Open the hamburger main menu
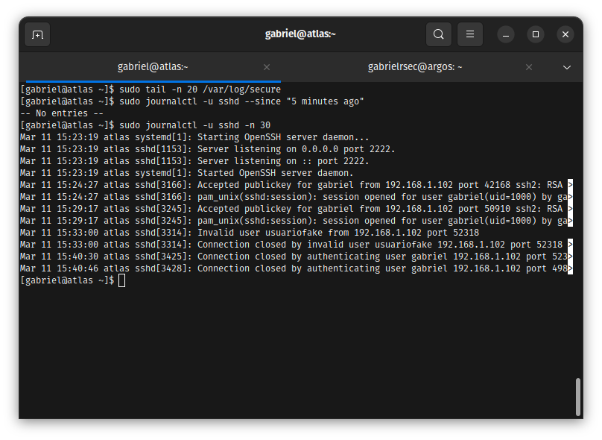This screenshot has height=440, width=602. 470,34
